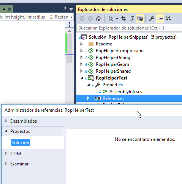
Task: Click the split editor handle above scrollbar
Action: pos(69,24)
